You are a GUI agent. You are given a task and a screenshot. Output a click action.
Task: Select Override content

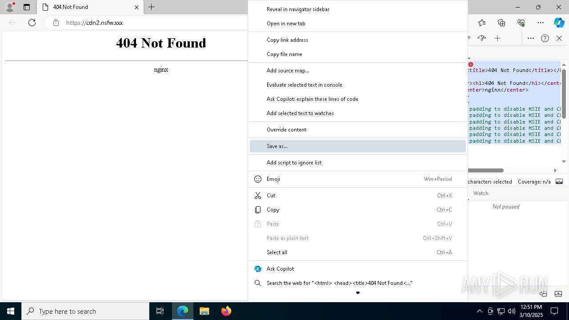[x=358, y=129]
